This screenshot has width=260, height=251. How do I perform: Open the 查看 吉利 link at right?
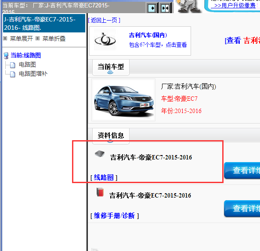(242, 40)
